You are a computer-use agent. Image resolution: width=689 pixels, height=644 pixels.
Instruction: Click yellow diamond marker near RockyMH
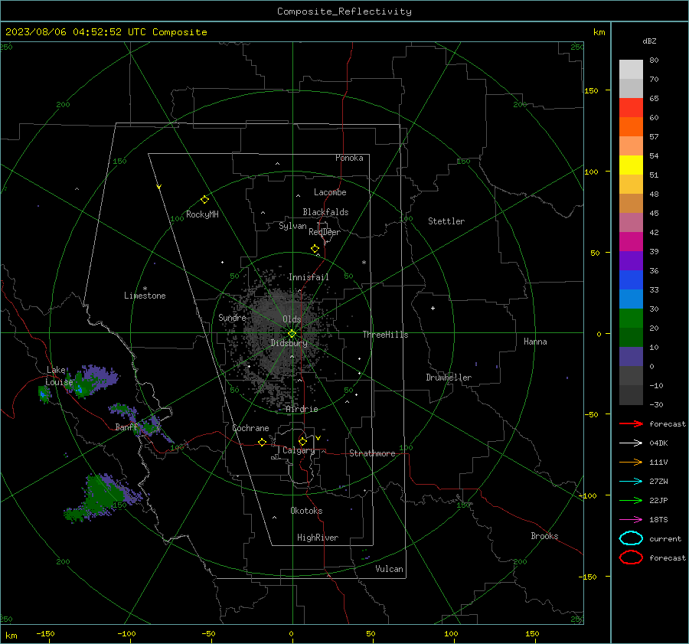[204, 200]
